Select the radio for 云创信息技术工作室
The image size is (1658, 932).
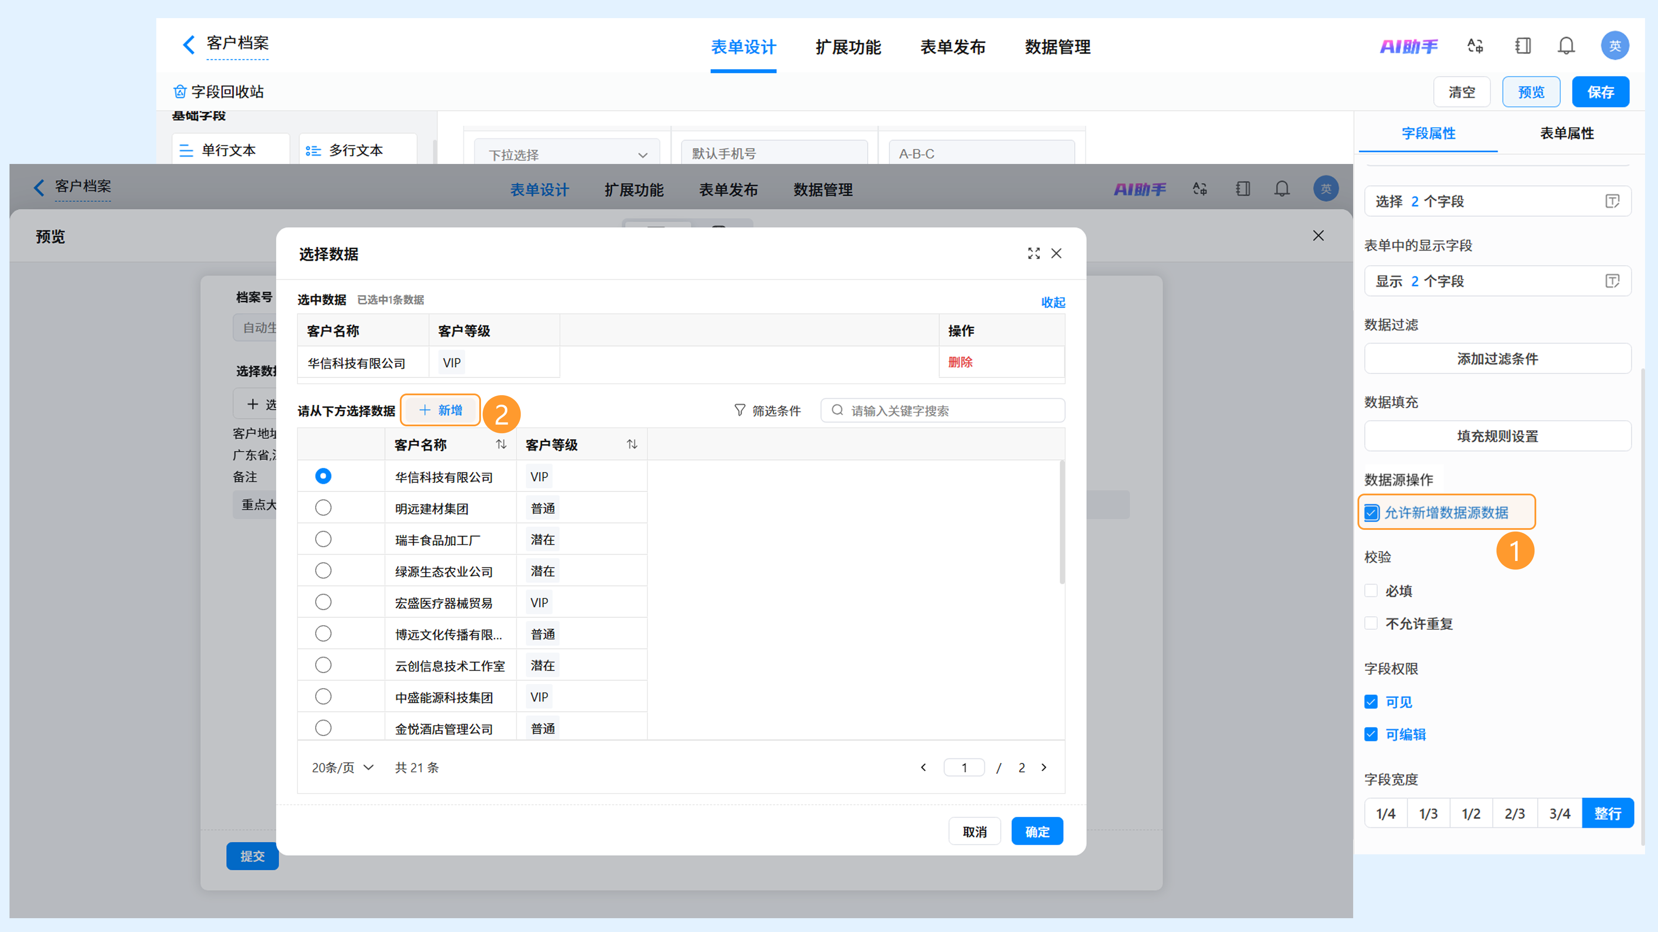coord(323,665)
